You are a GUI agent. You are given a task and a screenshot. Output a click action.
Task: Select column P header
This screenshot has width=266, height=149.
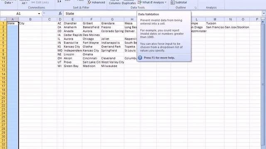(x=255, y=19)
